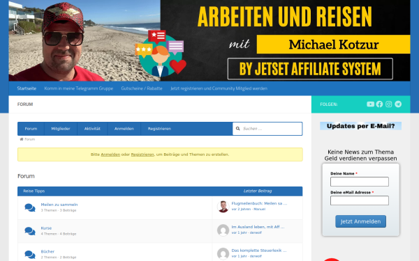Screen dimensions: 419x261
Task: Click derwolf author link in Kurse row
Action: (256, 232)
